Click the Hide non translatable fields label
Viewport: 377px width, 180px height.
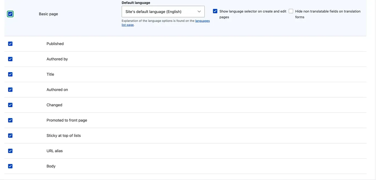[x=328, y=11]
